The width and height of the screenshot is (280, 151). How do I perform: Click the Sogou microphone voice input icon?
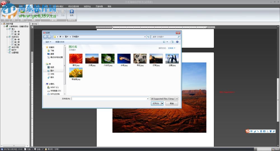(261, 131)
